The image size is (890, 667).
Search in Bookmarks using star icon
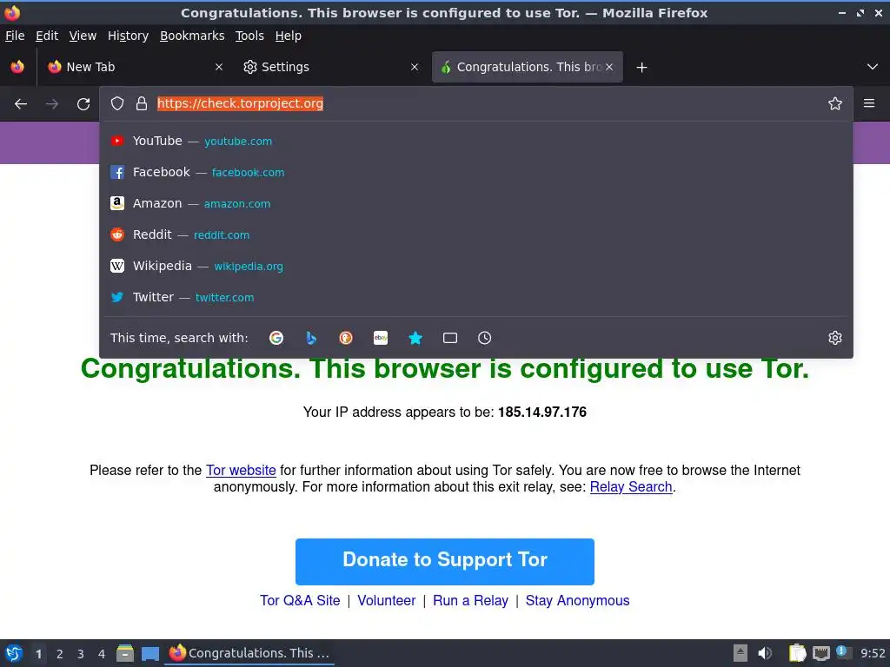[415, 338]
